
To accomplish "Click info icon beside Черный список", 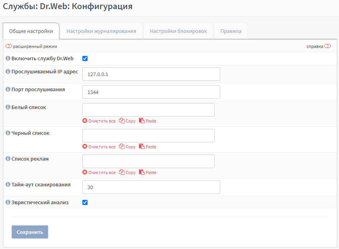I will click(x=8, y=133).
